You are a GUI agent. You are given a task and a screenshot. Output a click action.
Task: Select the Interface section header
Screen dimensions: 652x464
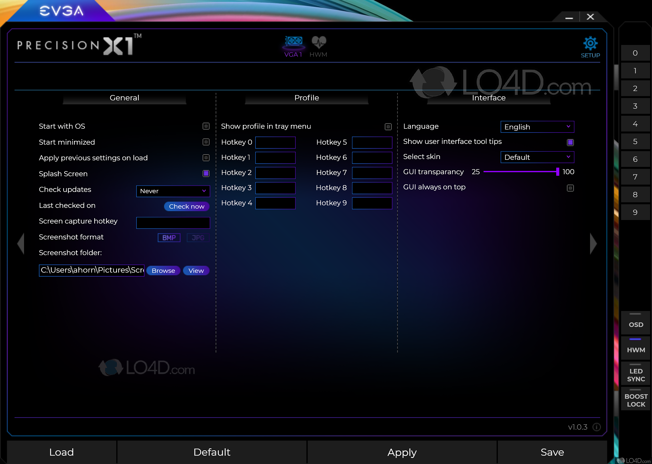coord(488,97)
